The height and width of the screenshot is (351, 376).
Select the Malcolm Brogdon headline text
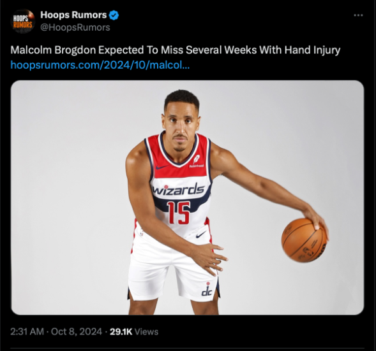[x=176, y=50]
